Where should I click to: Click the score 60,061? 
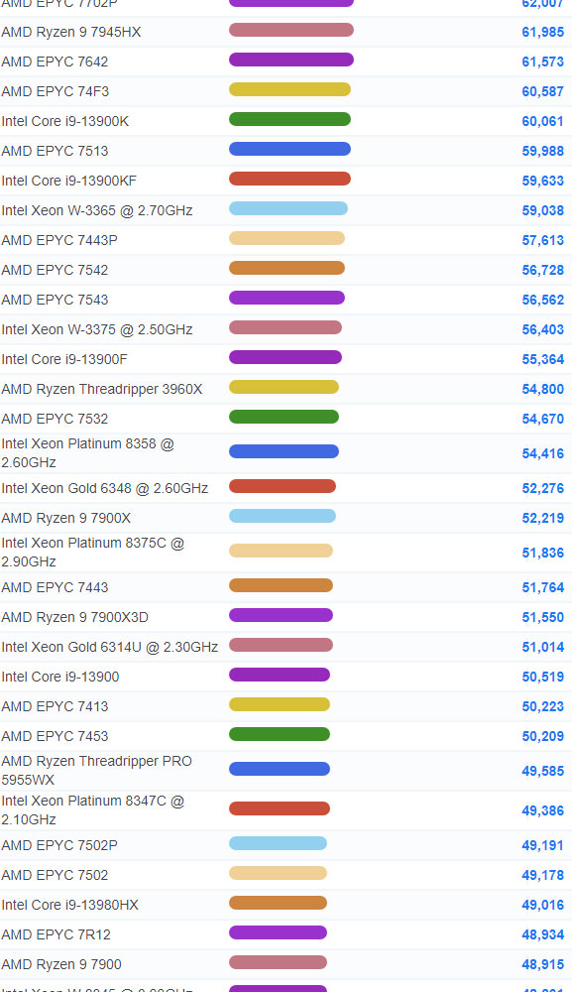click(542, 121)
